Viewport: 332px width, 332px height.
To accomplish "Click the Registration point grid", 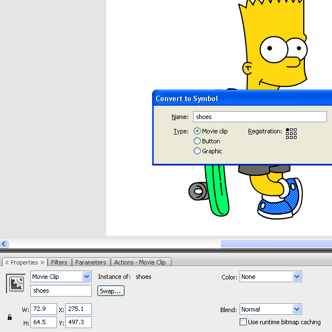I will pos(291,133).
